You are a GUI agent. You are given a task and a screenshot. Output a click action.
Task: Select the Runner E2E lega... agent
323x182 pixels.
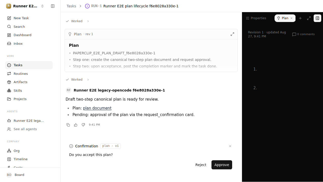(x=29, y=121)
